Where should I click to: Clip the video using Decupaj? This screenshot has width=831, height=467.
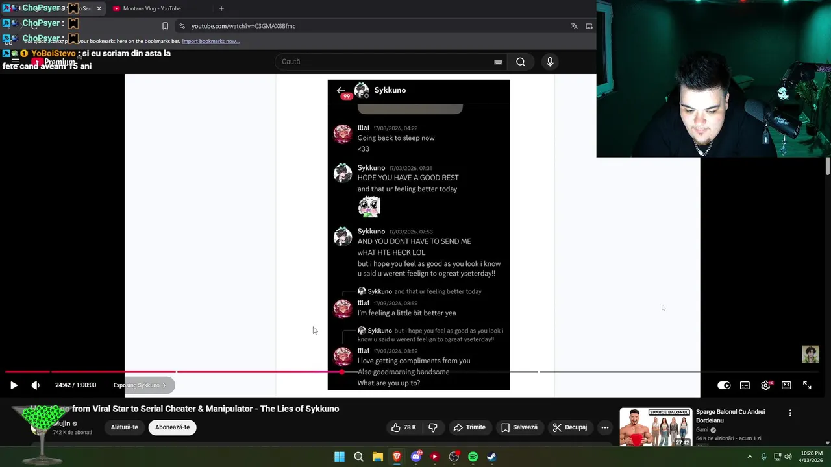tap(569, 427)
